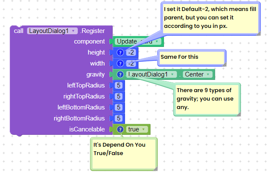Click the 'gravity' parameter label
The height and width of the screenshot is (172, 272).
(x=95, y=74)
